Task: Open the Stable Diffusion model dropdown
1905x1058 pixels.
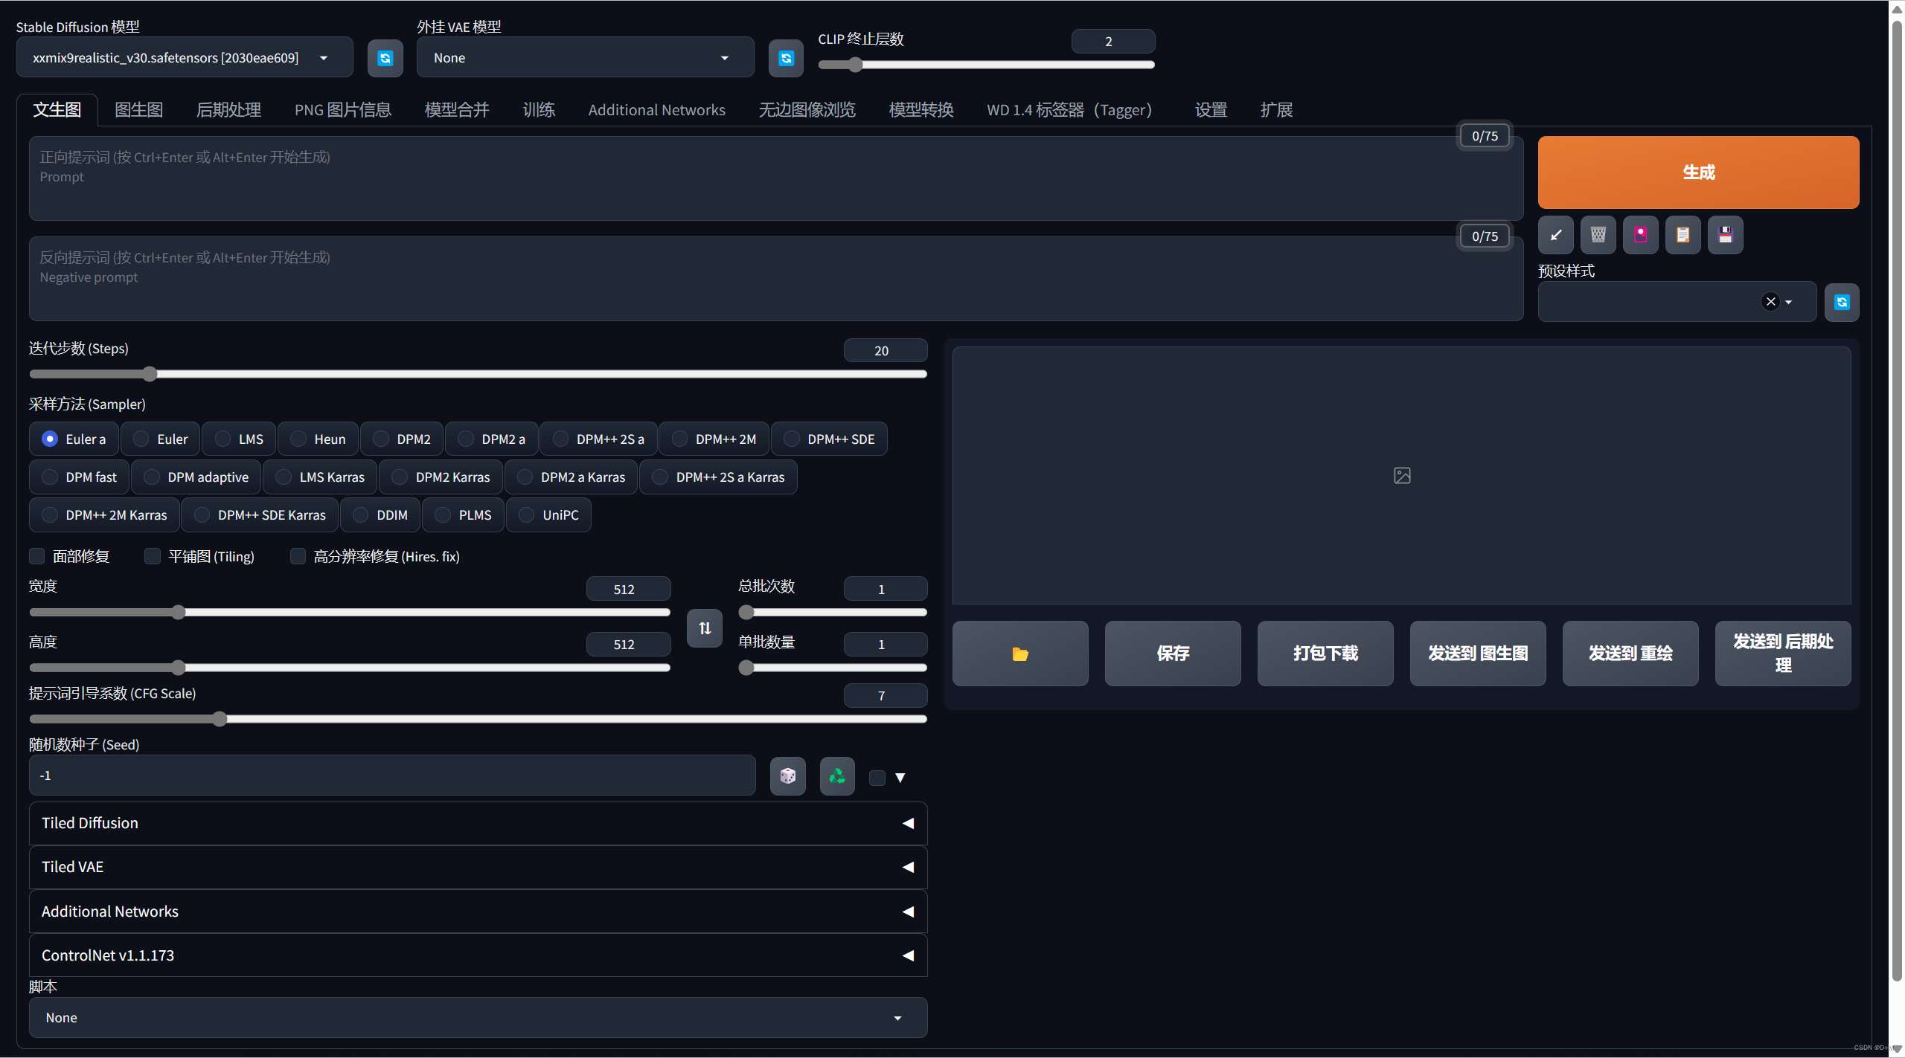Action: [x=184, y=58]
